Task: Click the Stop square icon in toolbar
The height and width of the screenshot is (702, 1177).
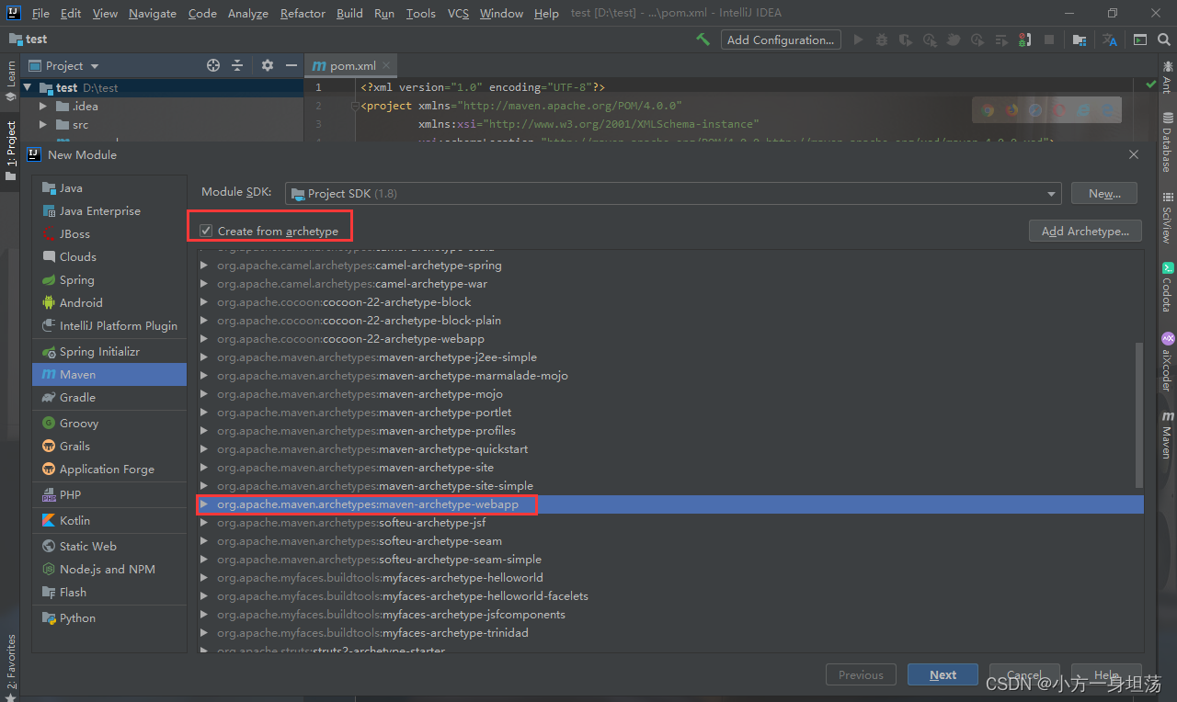Action: click(x=1049, y=40)
